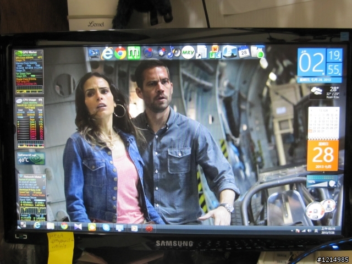Image resolution: width=352 pixels, height=264 pixels.
Task: Open the calendar icon showing 28 in the dock
Action: [x=244, y=52]
